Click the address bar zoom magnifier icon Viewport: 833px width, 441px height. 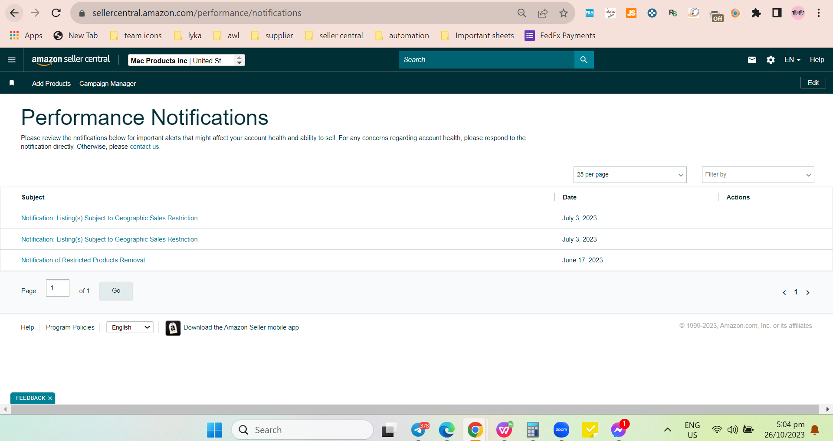coord(522,13)
